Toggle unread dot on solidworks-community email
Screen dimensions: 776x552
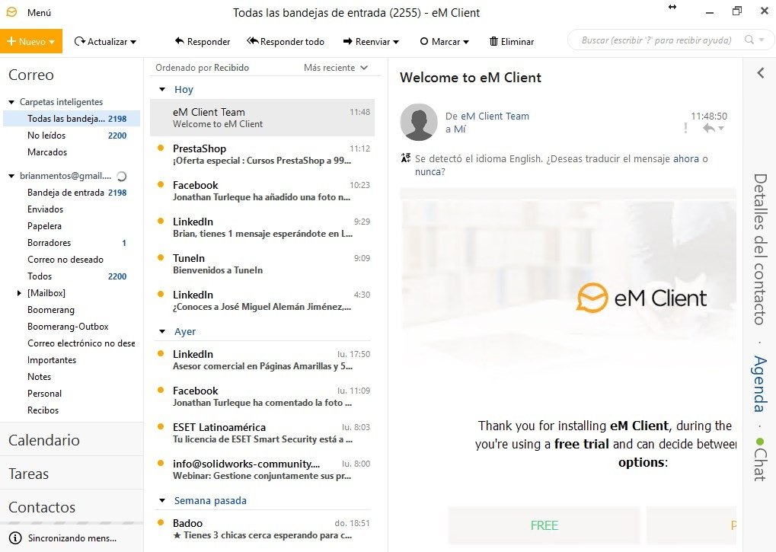click(161, 464)
